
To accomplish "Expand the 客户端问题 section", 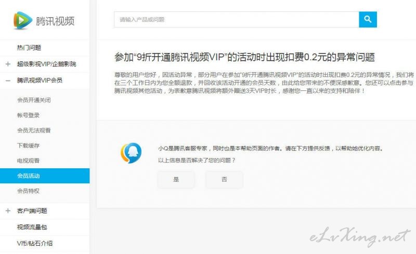I will 8,211.
